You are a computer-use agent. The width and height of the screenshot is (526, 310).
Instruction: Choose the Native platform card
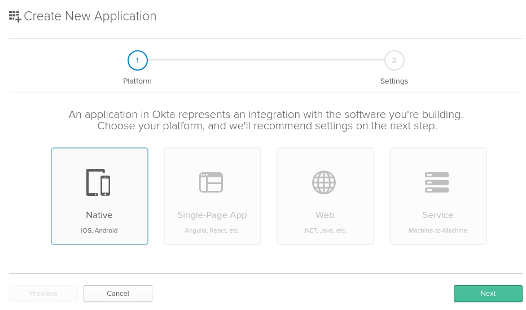100,197
